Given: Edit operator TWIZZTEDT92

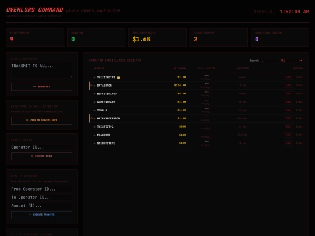Looking at the screenshot, I should pos(288,77).
